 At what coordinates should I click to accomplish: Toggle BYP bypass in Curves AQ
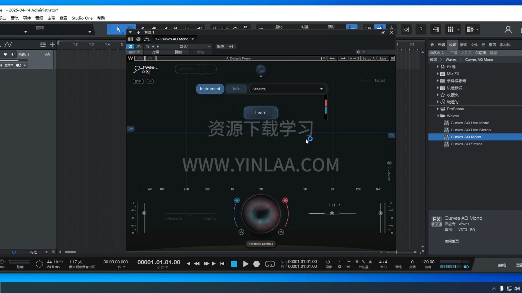click(138, 81)
